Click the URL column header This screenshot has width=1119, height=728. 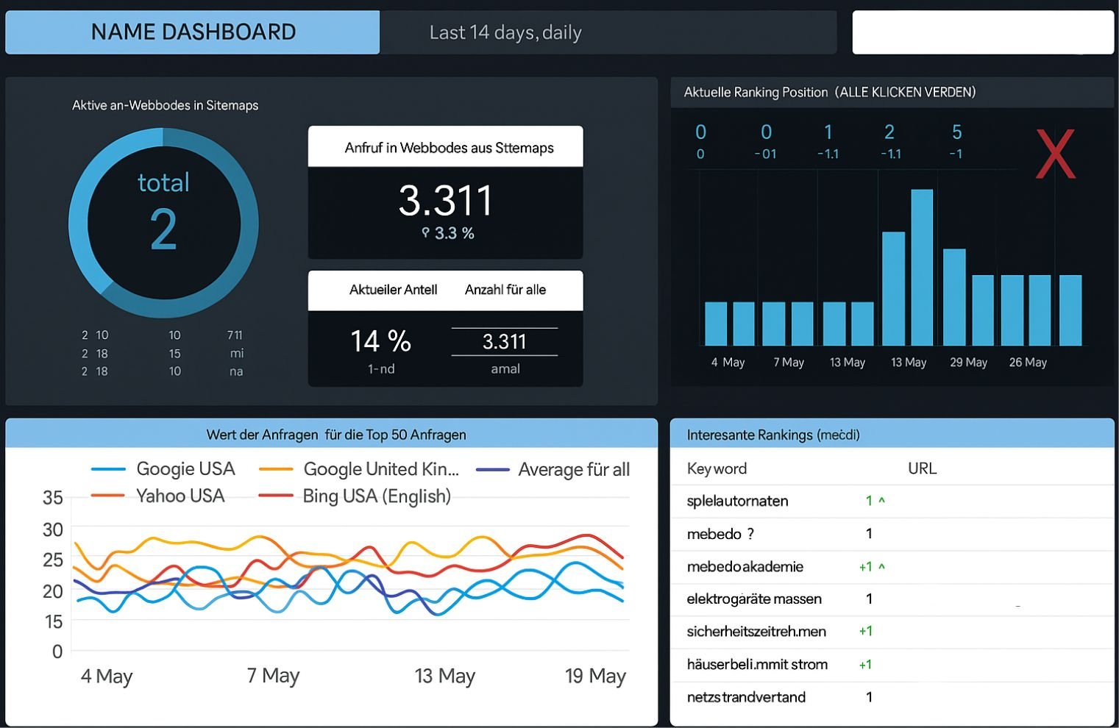pyautogui.click(x=922, y=468)
